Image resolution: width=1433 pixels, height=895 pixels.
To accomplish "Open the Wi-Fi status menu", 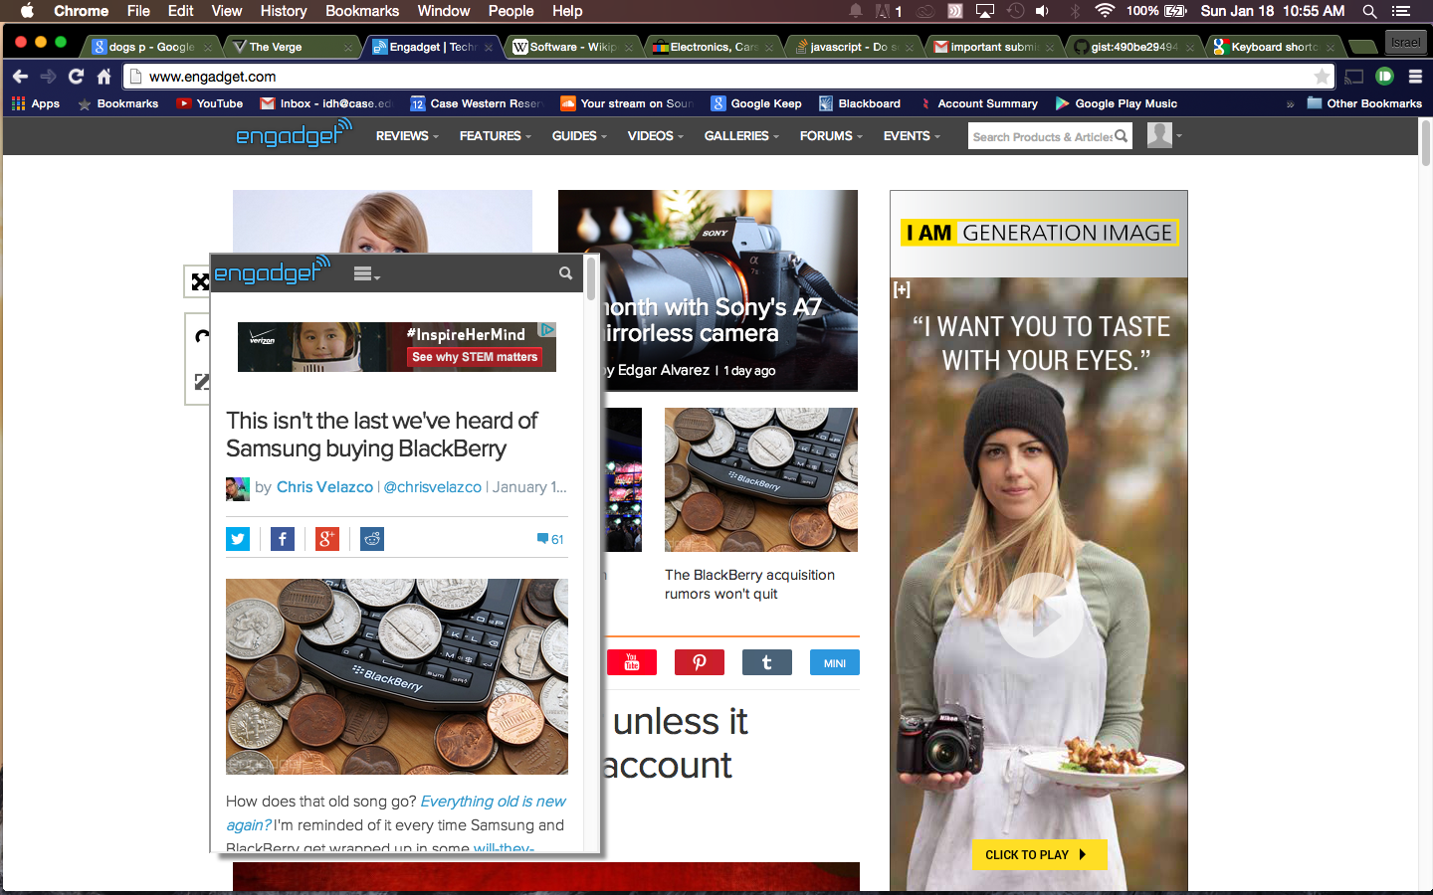I will [x=1105, y=11].
